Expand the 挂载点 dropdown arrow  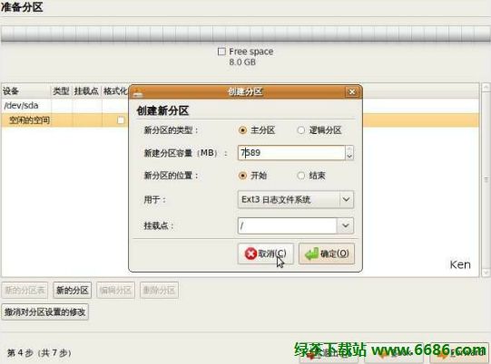[346, 225]
